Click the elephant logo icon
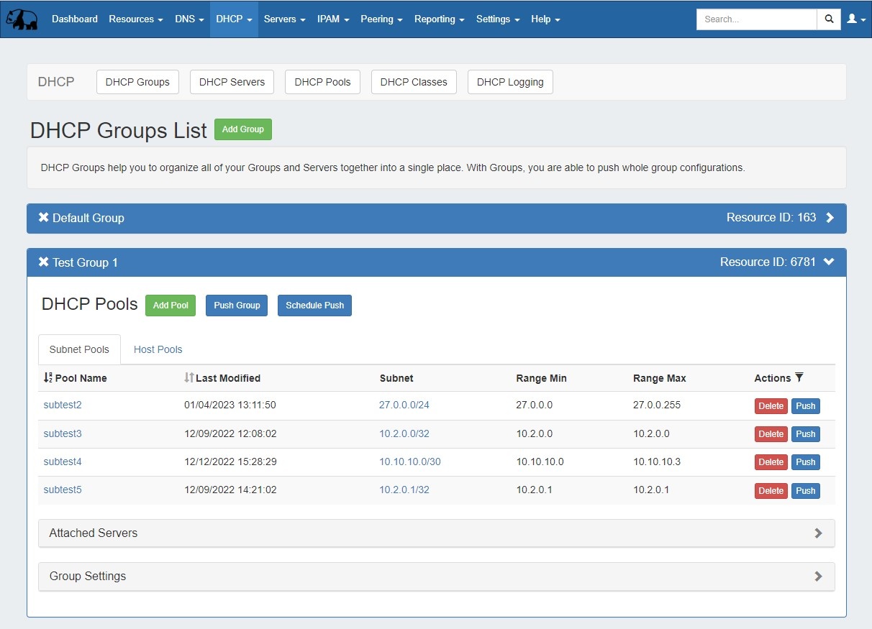Viewport: 872px width, 629px height. (22, 19)
